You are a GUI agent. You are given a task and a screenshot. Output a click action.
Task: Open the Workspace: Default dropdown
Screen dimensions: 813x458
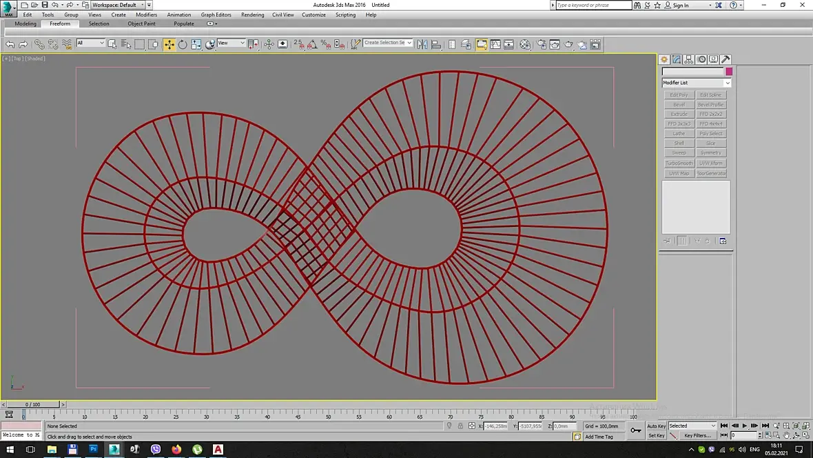point(118,5)
